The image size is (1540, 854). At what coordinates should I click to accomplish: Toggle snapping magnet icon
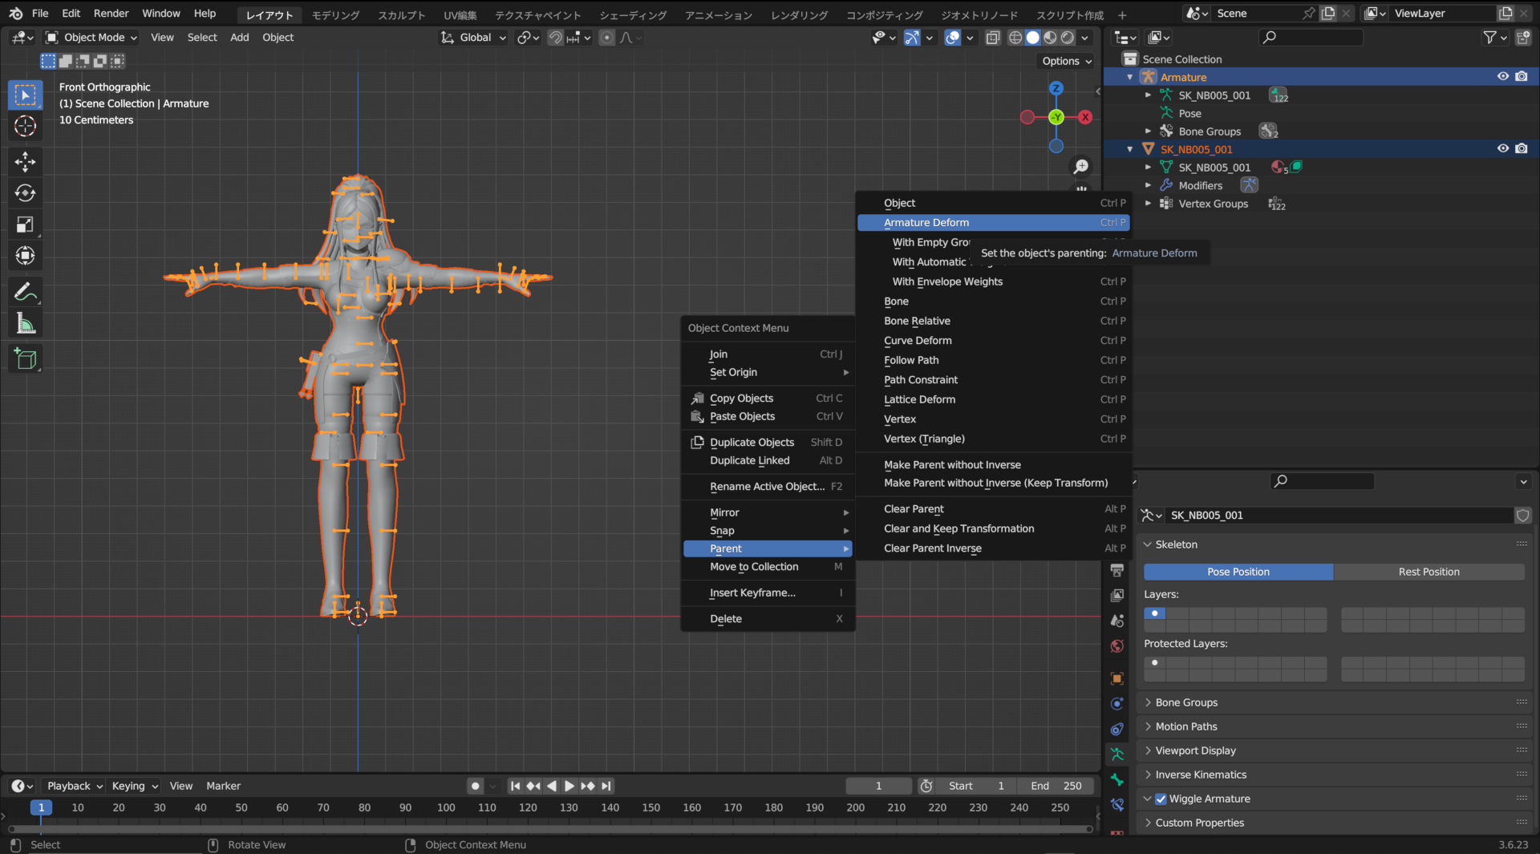[555, 38]
